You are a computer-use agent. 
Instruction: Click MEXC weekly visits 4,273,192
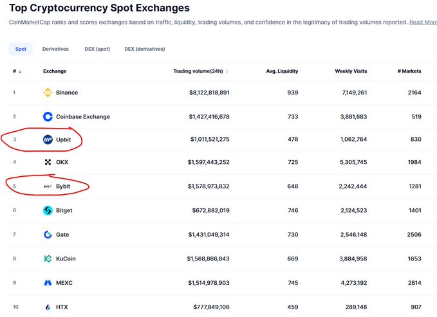354,283
